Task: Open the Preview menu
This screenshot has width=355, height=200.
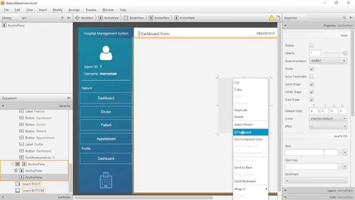Action: click(x=91, y=10)
